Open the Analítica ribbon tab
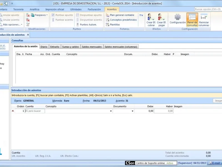The height and width of the screenshot is (167, 222). (34, 9)
